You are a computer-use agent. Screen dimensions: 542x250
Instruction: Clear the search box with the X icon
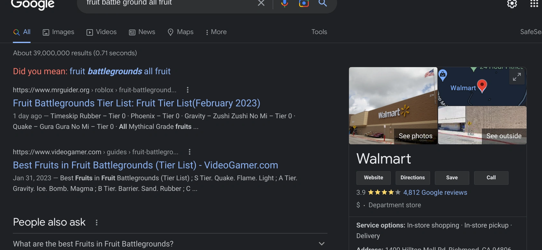pyautogui.click(x=261, y=3)
